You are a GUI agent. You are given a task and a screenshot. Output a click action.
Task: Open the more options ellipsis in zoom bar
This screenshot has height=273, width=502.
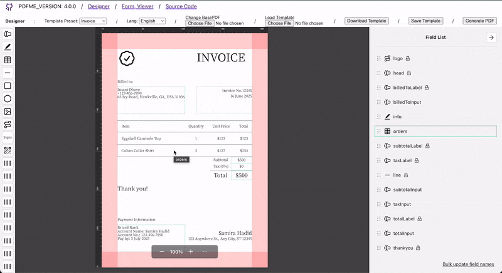click(x=205, y=252)
